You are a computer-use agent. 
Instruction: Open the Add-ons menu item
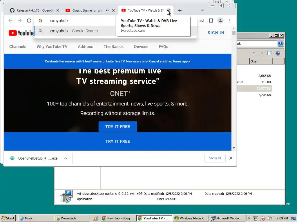coord(86,47)
